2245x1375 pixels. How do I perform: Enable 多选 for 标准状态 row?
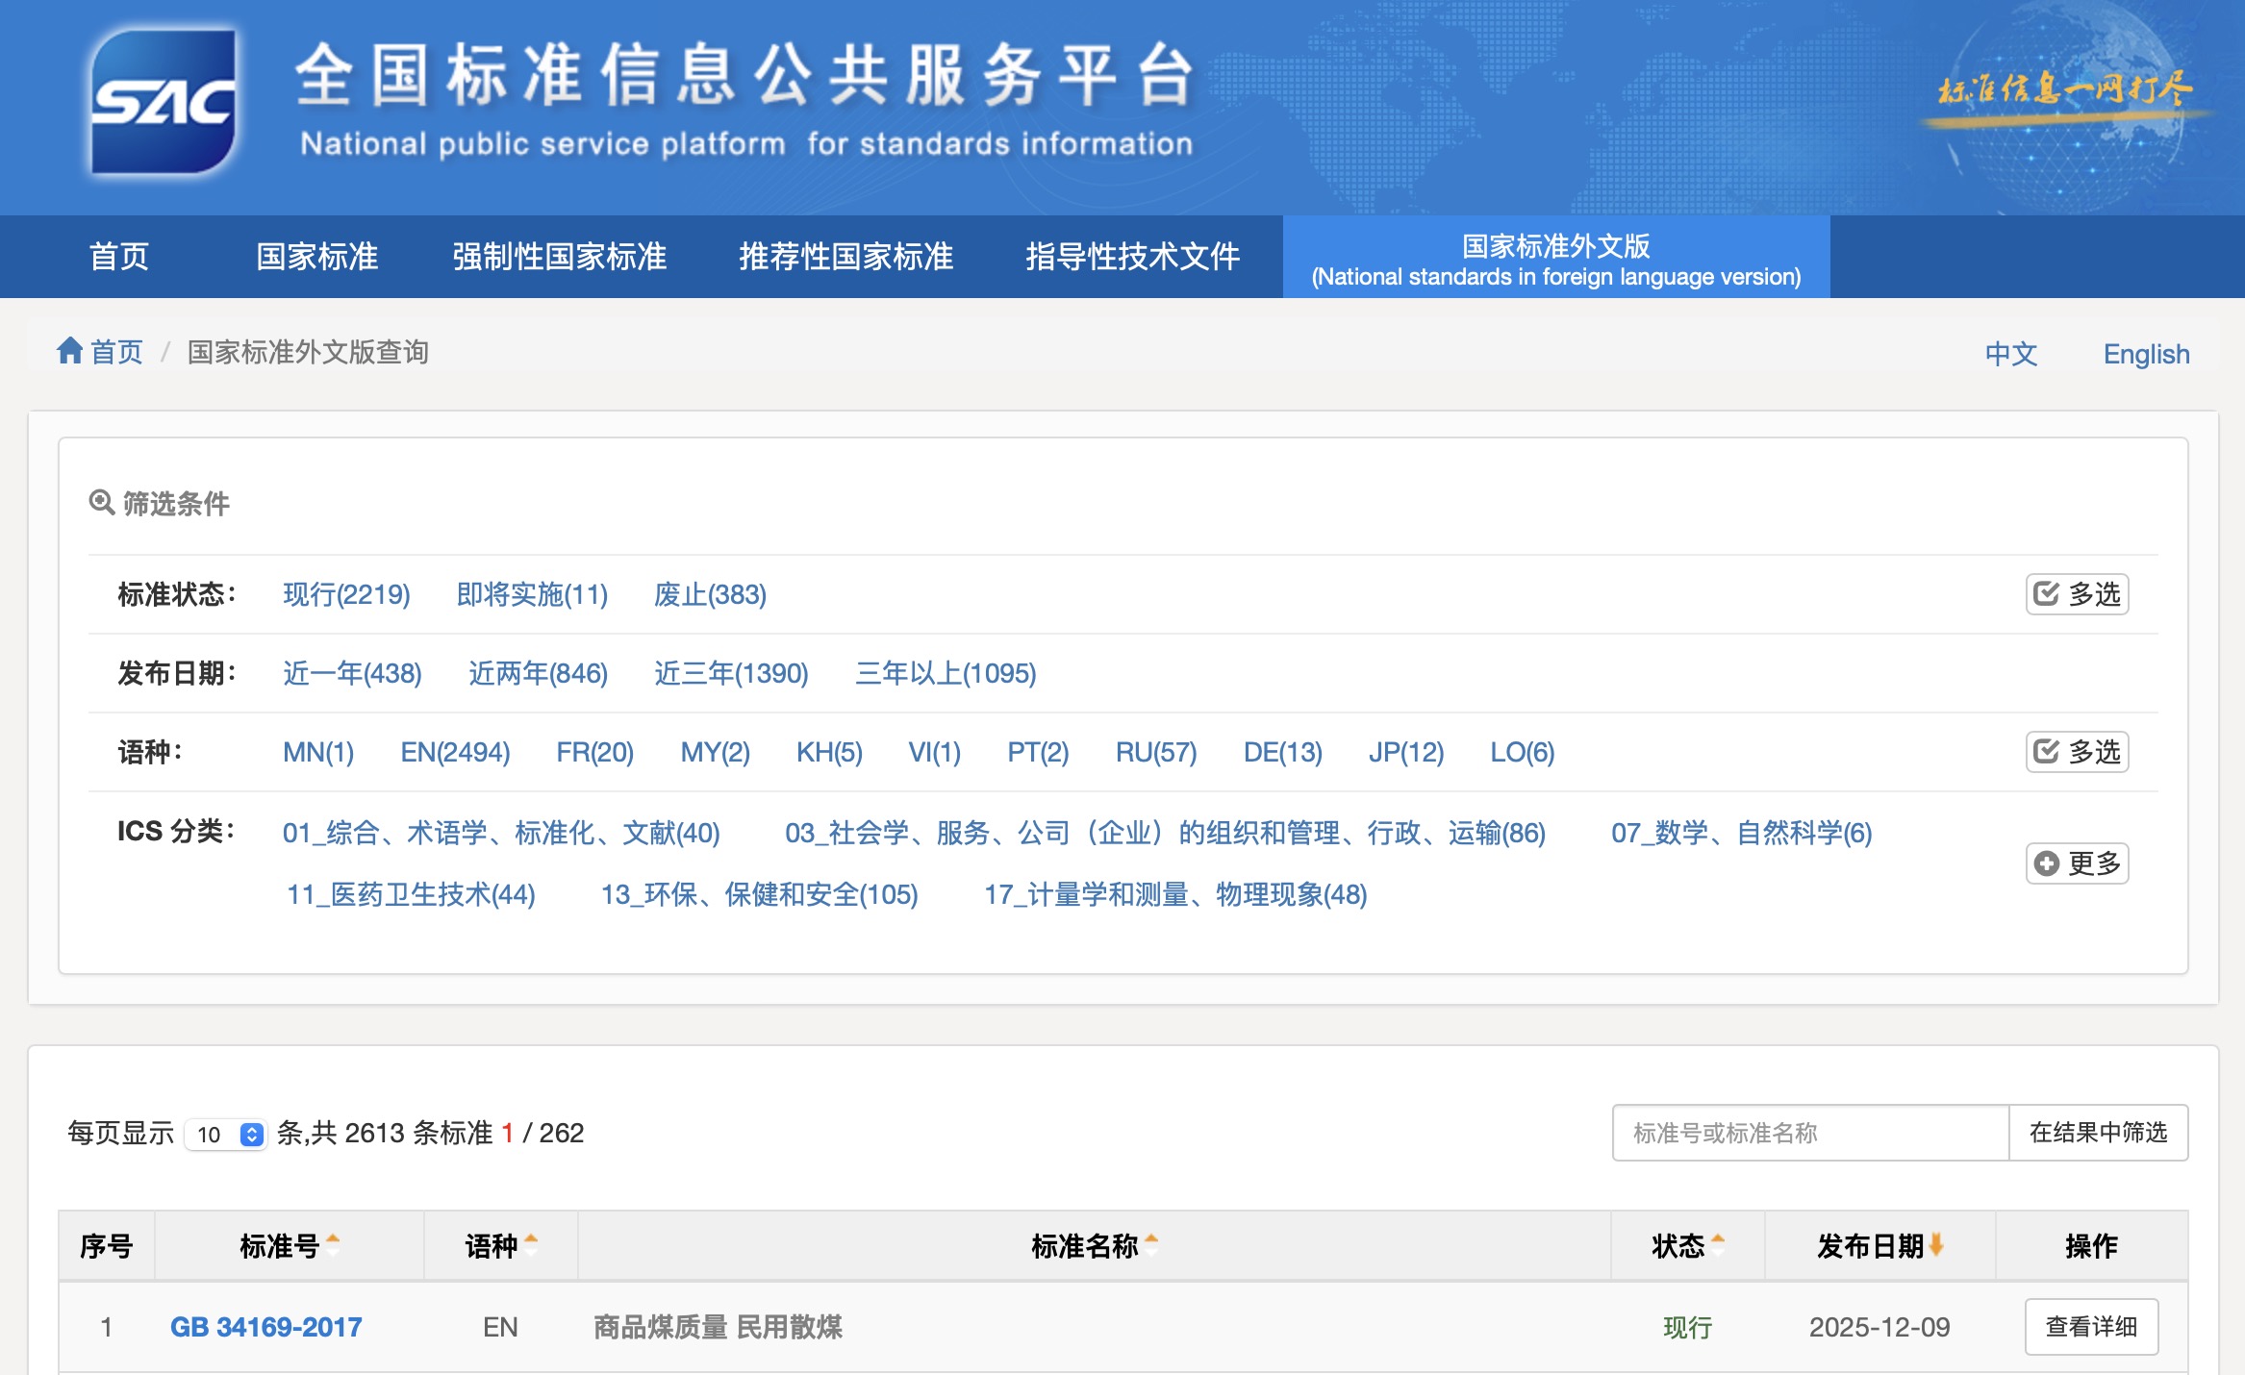coord(2077,594)
